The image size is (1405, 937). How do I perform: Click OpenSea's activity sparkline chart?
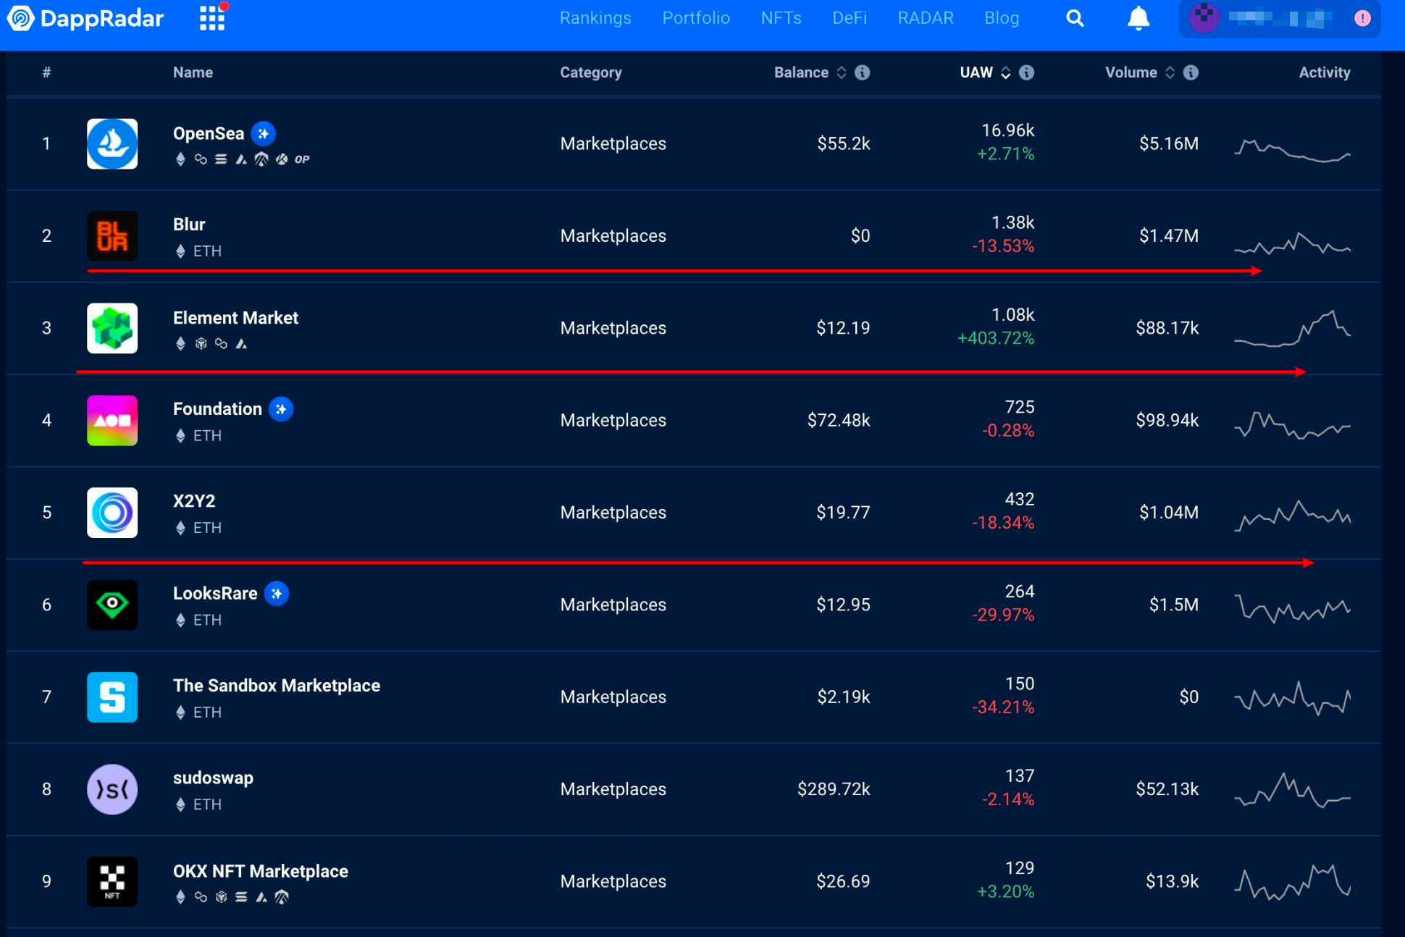(x=1292, y=149)
